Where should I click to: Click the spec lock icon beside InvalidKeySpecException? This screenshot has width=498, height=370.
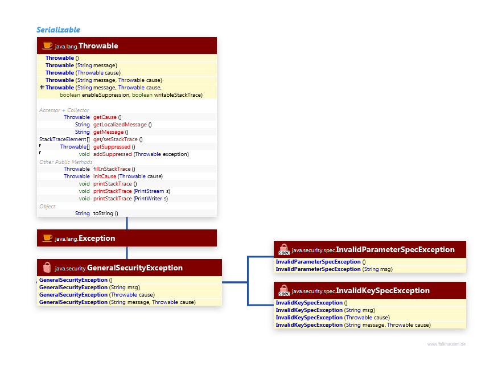coord(284,291)
